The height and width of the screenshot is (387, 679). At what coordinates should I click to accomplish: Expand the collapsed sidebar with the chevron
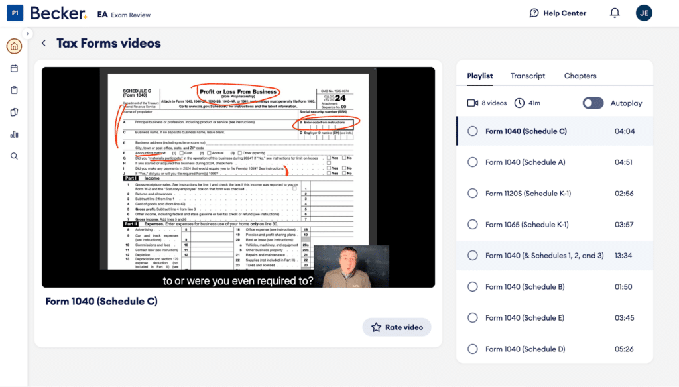point(27,33)
